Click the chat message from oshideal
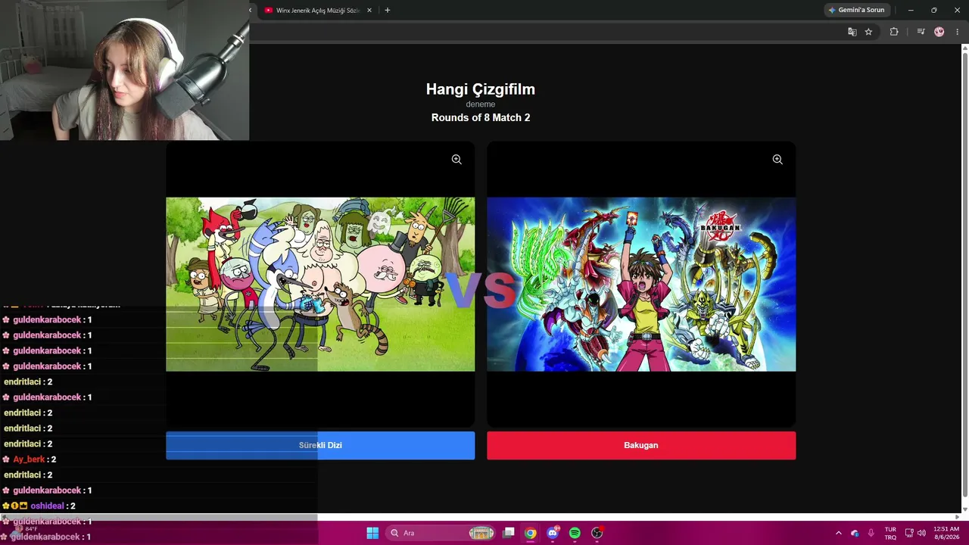Screen dimensions: 969x545 (x=39, y=506)
